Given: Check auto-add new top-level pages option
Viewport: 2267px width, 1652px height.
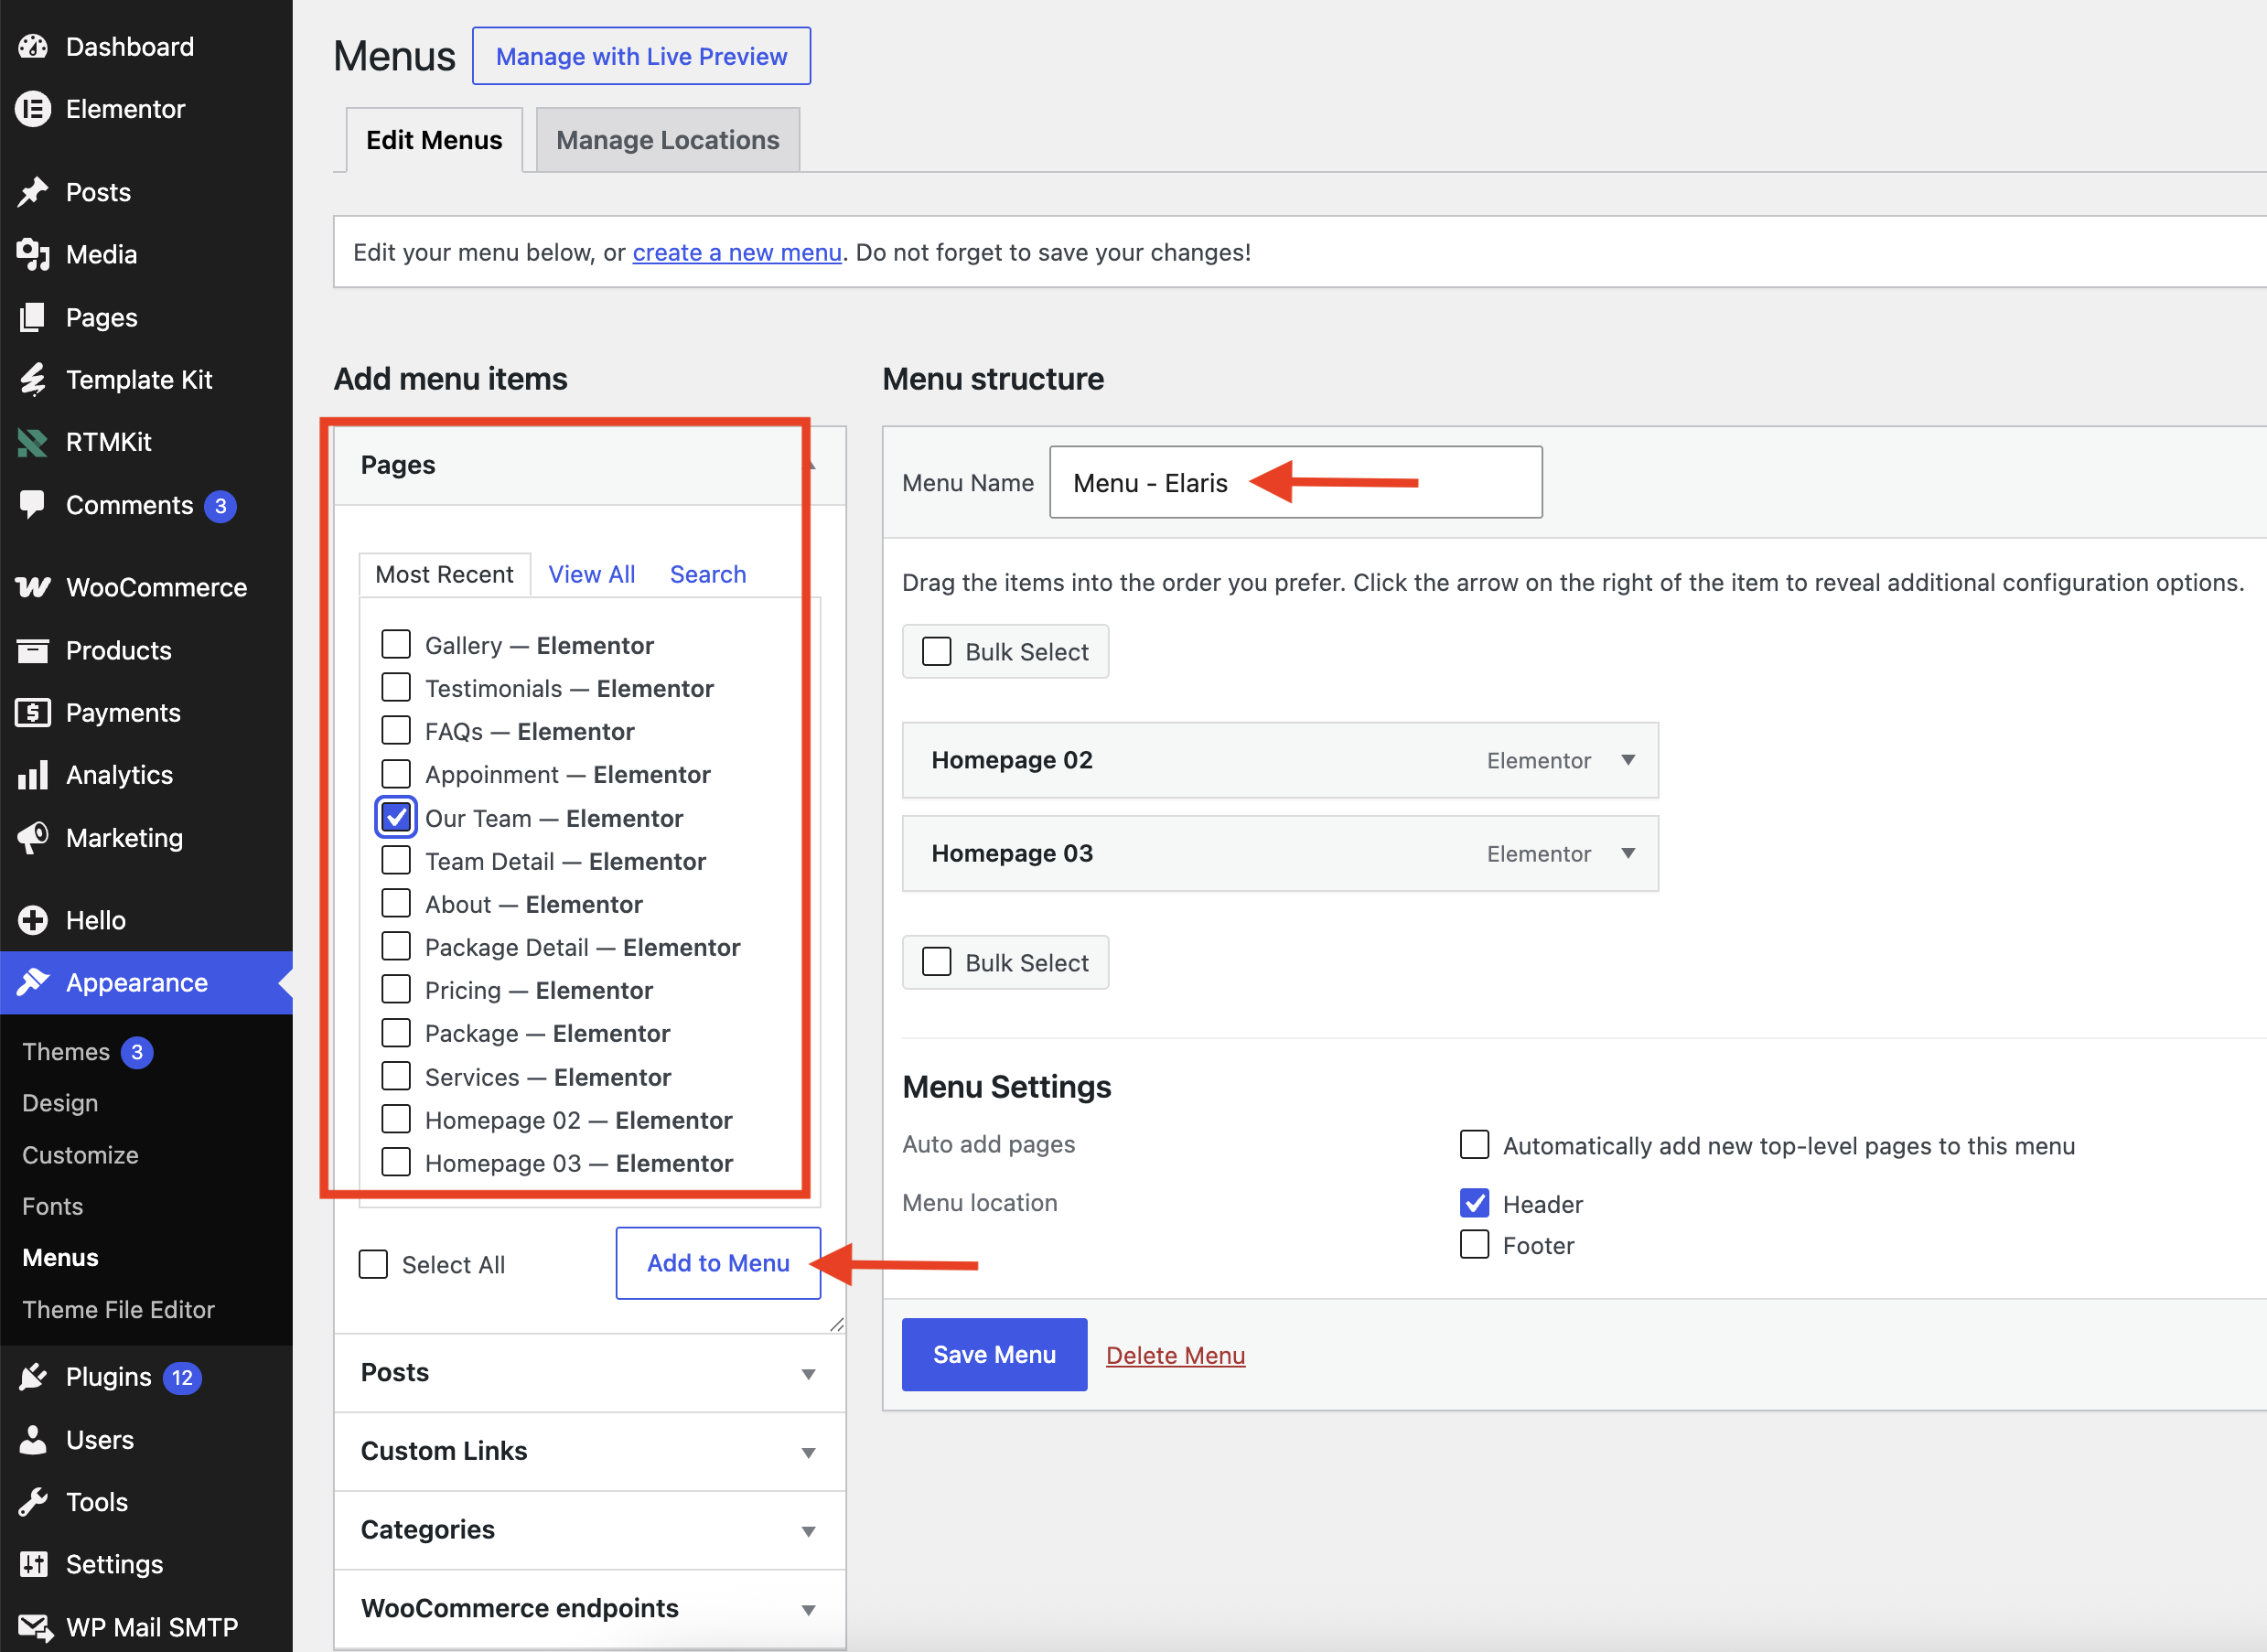Looking at the screenshot, I should pyautogui.click(x=1474, y=1144).
